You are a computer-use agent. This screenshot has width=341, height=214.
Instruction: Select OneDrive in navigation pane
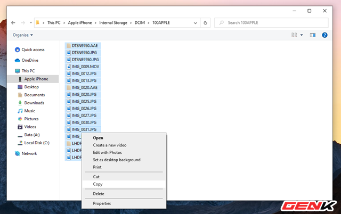click(x=30, y=60)
